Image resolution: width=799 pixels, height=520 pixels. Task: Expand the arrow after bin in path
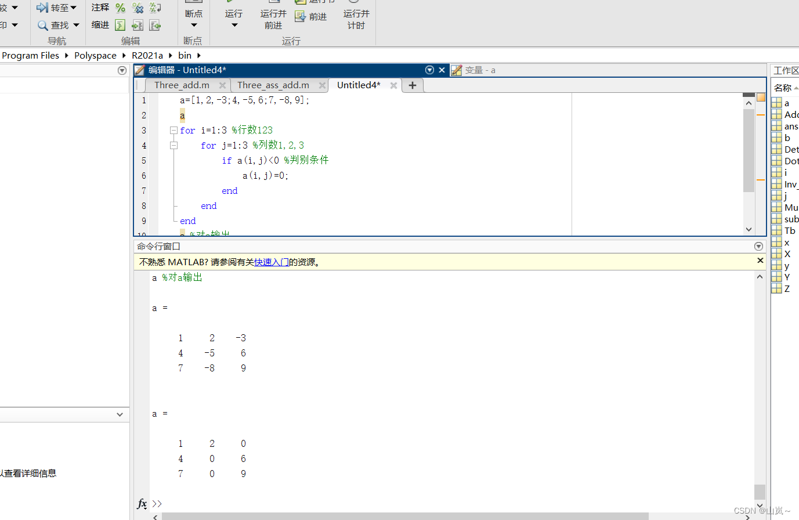tap(199, 55)
